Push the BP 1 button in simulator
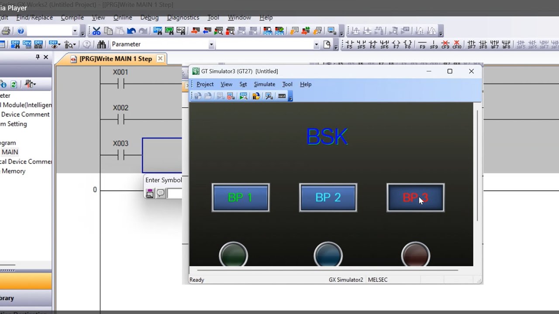The width and height of the screenshot is (559, 314). click(241, 198)
